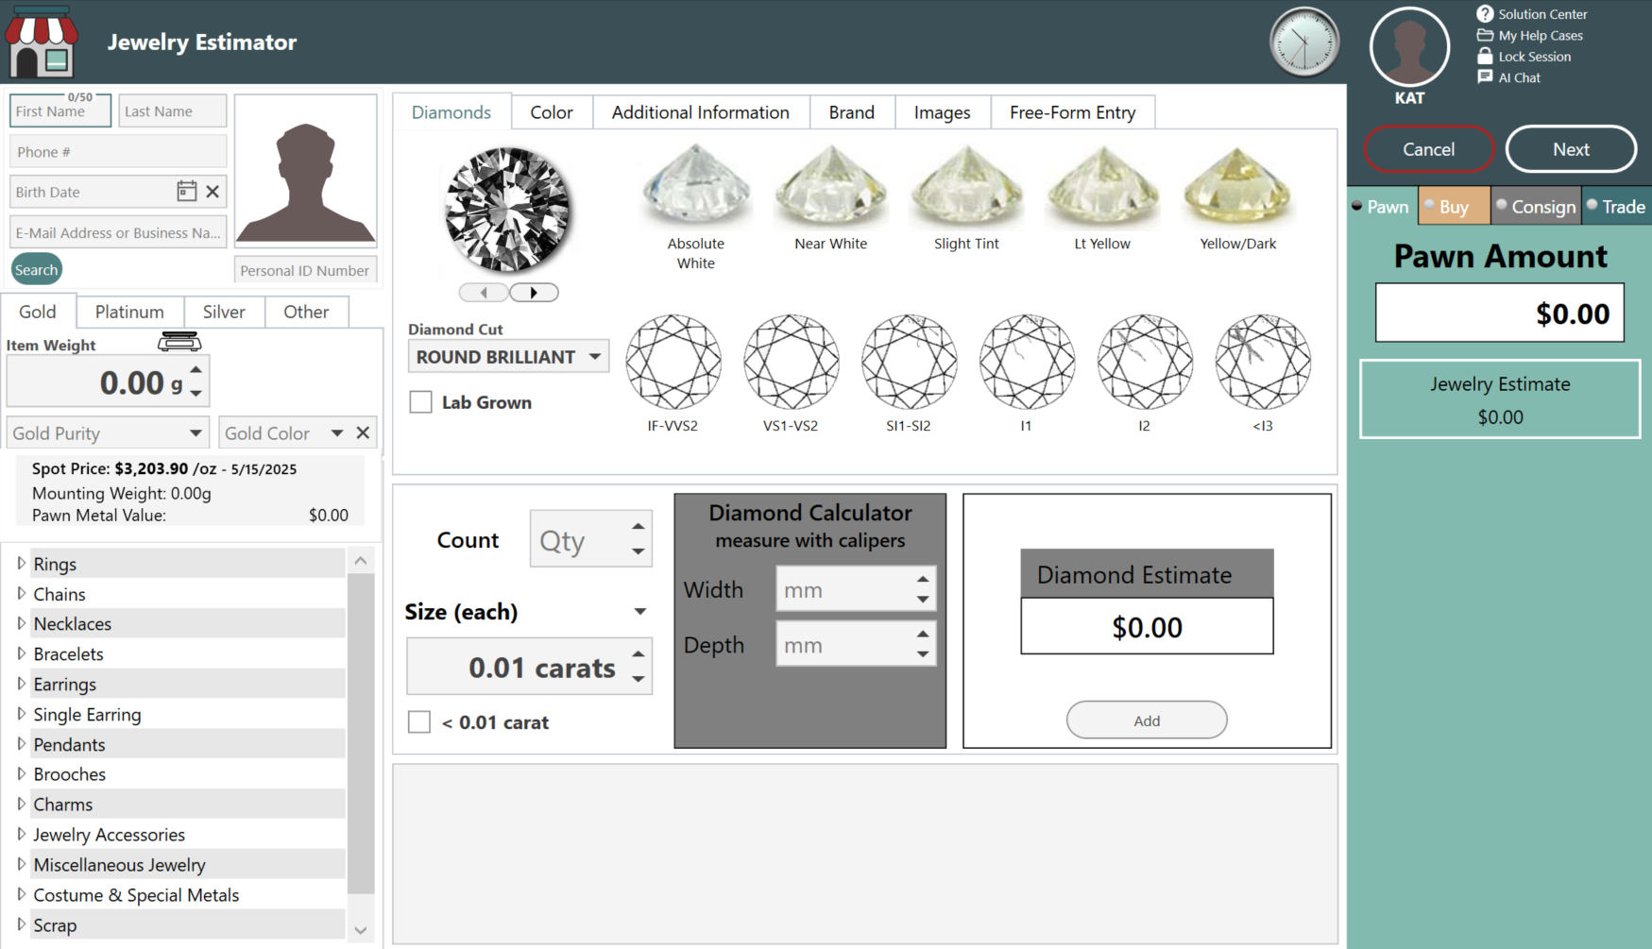
Task: Open the Birth Date calendar icon
Action: (186, 191)
